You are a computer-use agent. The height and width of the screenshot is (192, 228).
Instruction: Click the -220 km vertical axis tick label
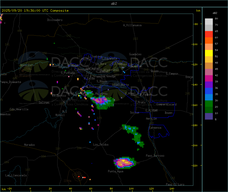coord(195,166)
